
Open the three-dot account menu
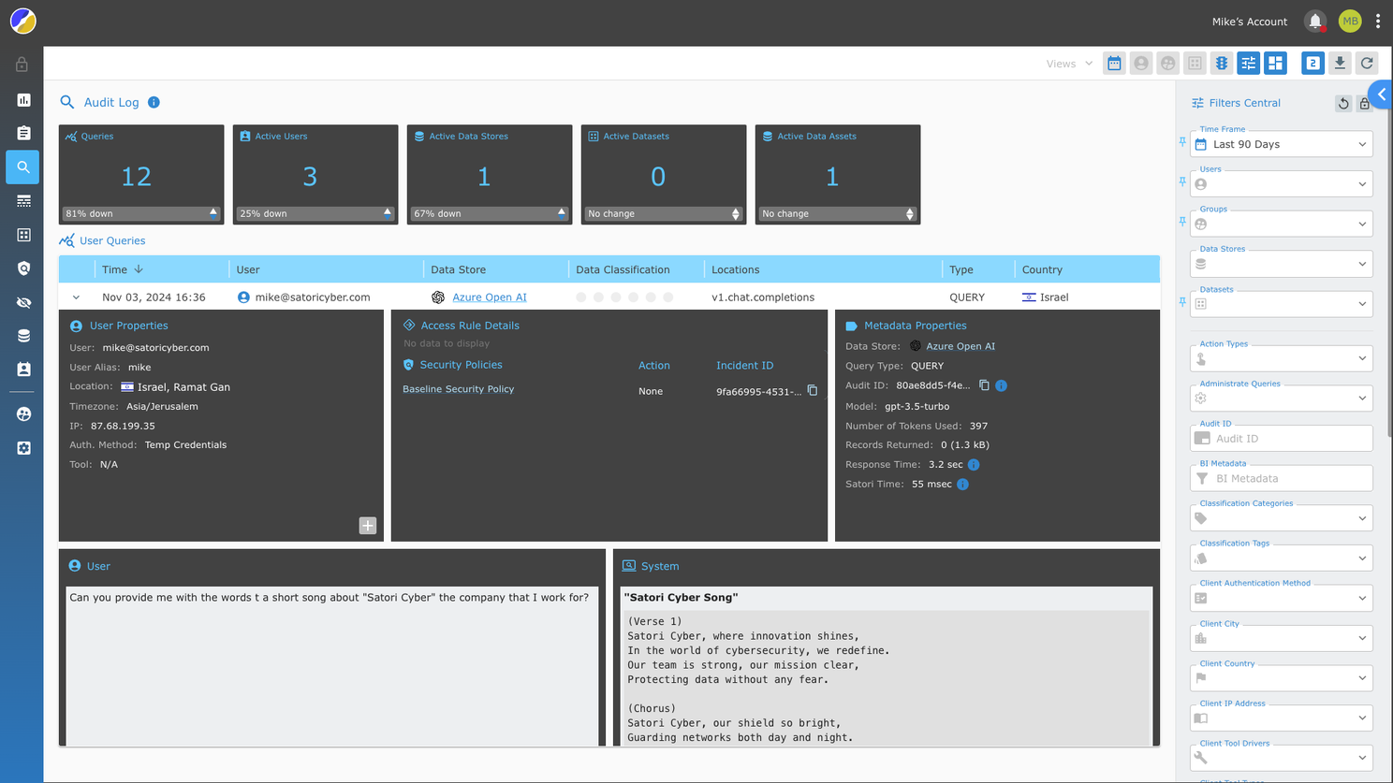[1378, 21]
